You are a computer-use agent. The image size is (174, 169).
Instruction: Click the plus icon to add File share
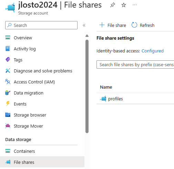tap(102, 25)
